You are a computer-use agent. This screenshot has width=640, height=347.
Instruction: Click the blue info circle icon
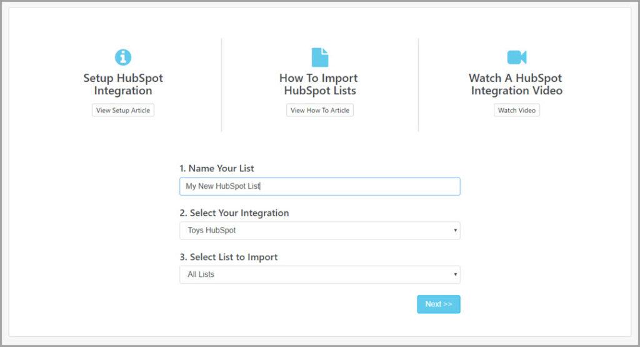123,57
